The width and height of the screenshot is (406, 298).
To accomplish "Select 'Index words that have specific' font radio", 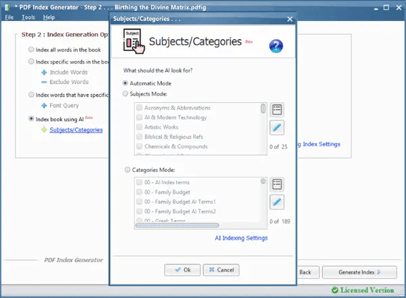I will 31,95.
